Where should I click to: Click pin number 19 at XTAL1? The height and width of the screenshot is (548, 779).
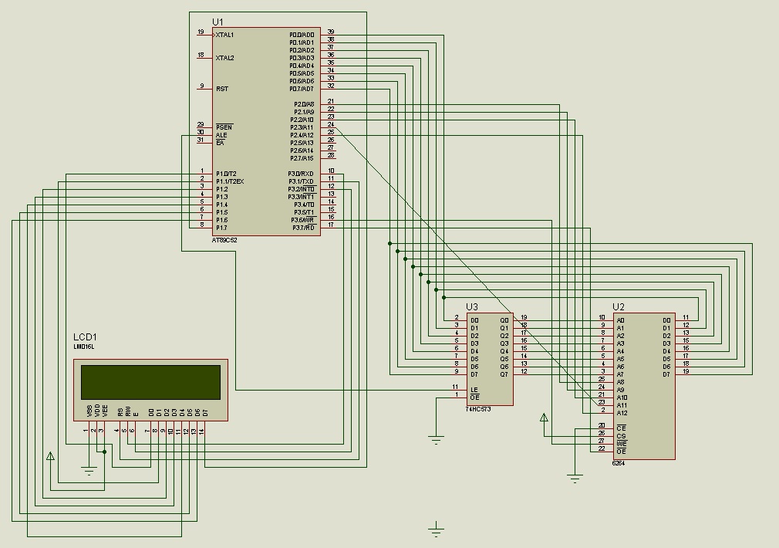click(201, 32)
